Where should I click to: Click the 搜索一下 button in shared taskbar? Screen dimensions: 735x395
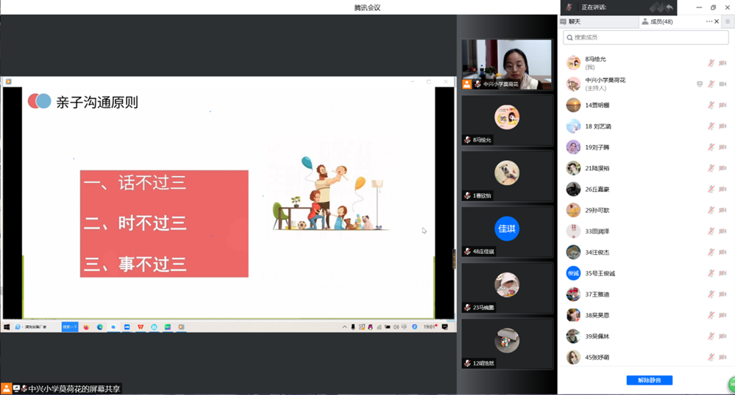pyautogui.click(x=70, y=327)
